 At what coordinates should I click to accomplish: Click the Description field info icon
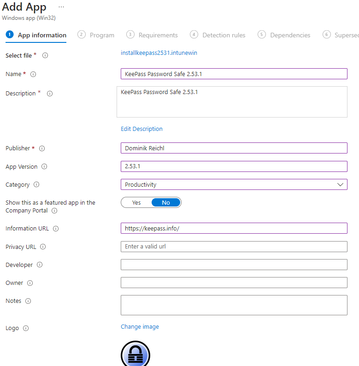coord(50,94)
